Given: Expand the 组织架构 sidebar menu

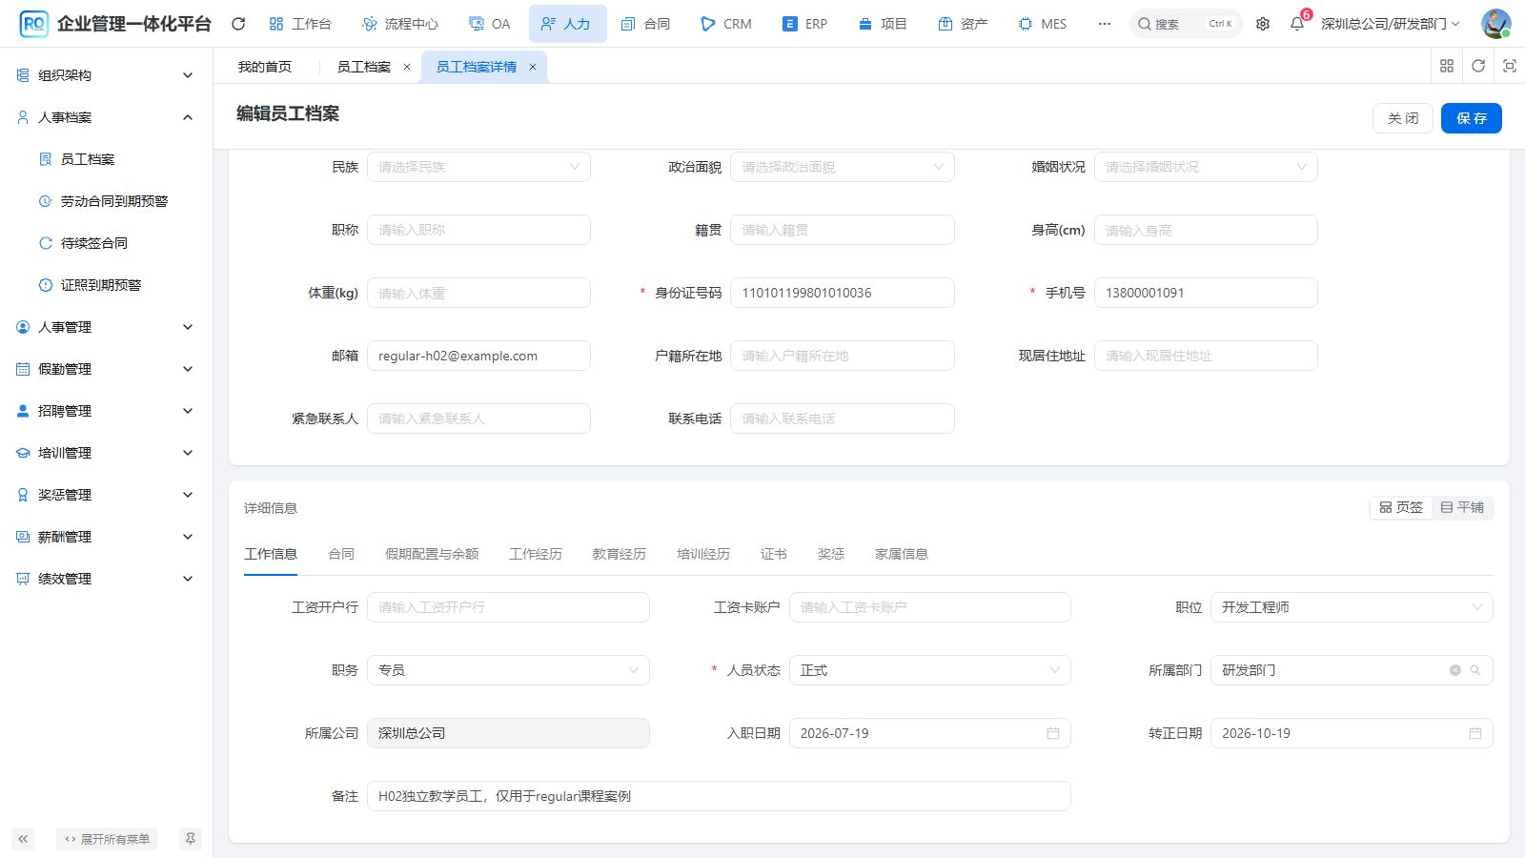Looking at the screenshot, I should 106,75.
